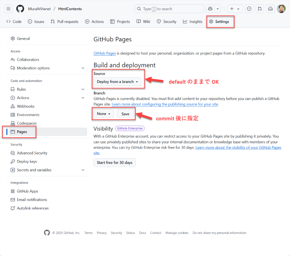Viewport: 290px width, 256px height.
Task: Open the user avatar menu
Action: click(x=281, y=9)
